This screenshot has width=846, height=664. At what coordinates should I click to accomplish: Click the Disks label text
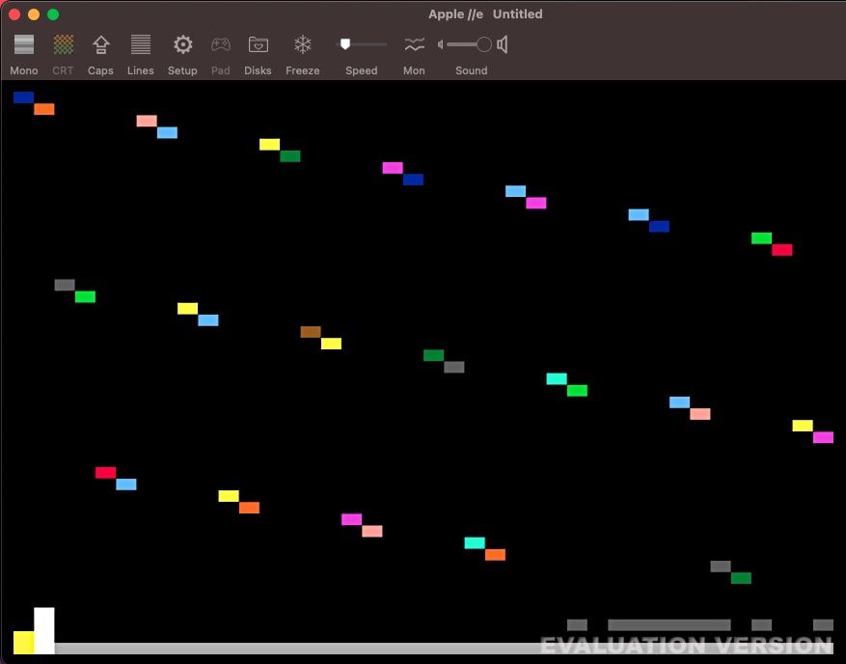coord(258,70)
